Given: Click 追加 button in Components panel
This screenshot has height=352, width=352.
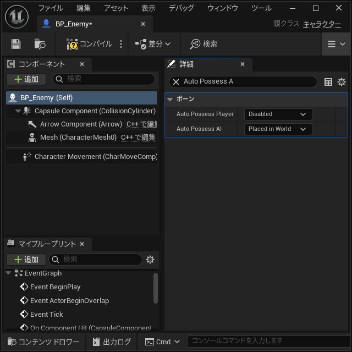Looking at the screenshot, I should click(x=26, y=79).
